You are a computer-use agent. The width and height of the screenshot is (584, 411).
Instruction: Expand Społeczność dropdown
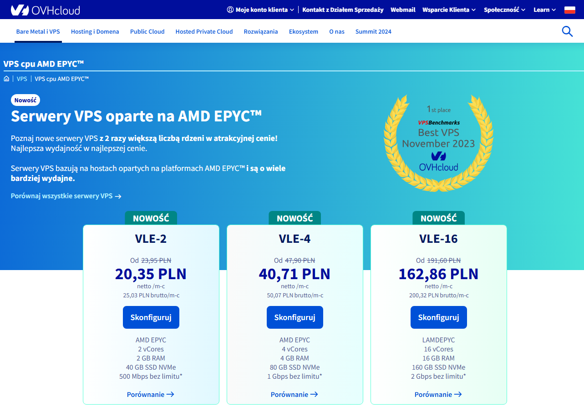504,10
